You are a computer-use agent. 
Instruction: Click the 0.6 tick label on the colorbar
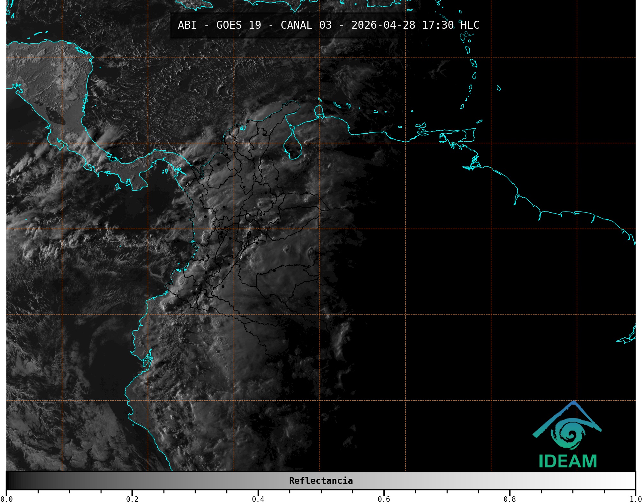[x=384, y=499]
